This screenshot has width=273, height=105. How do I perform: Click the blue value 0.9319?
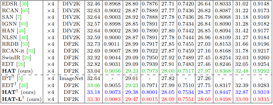261,92
